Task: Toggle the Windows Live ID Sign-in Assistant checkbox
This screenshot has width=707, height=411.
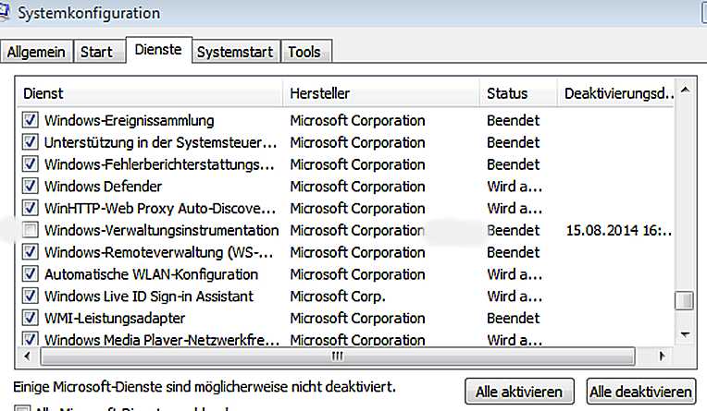Action: point(30,296)
